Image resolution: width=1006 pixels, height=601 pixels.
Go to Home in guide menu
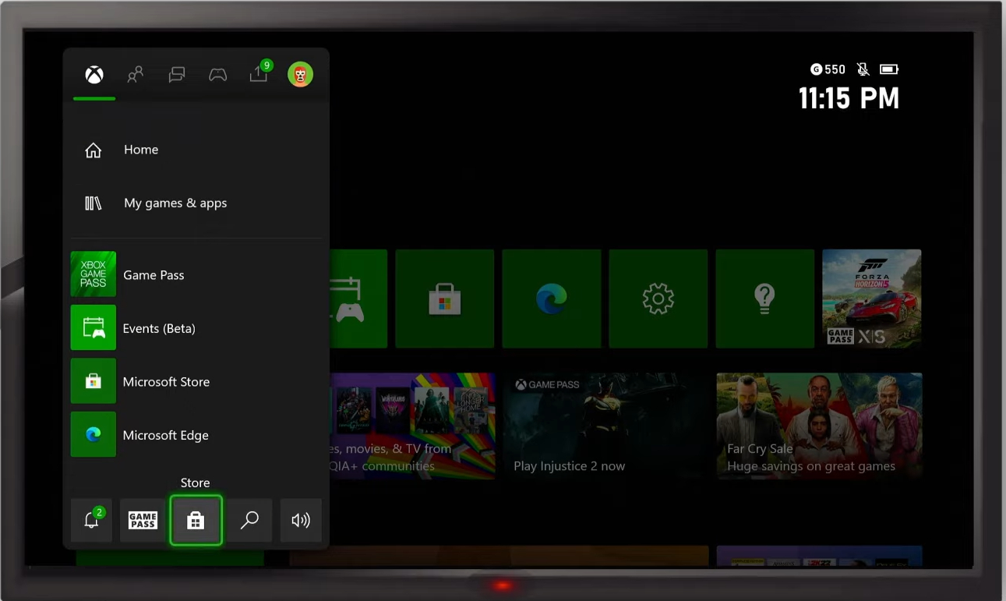tap(141, 150)
